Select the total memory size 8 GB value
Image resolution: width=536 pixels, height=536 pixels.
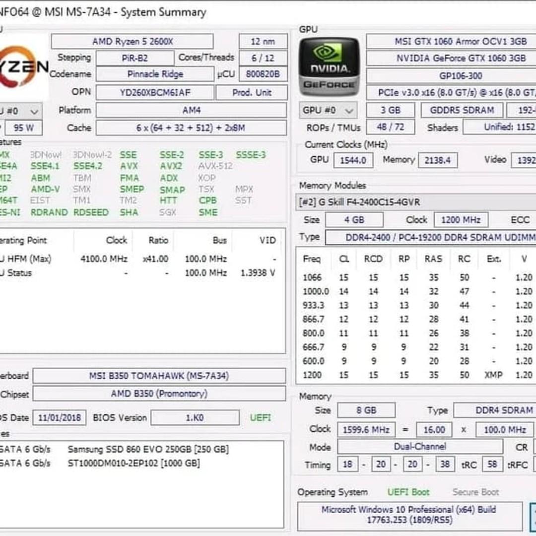click(366, 410)
